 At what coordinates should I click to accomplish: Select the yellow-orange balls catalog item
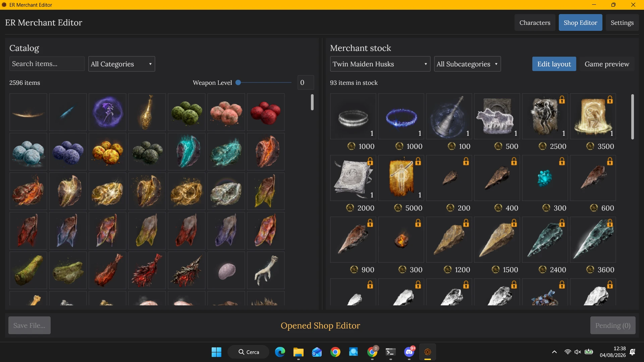[x=107, y=152]
